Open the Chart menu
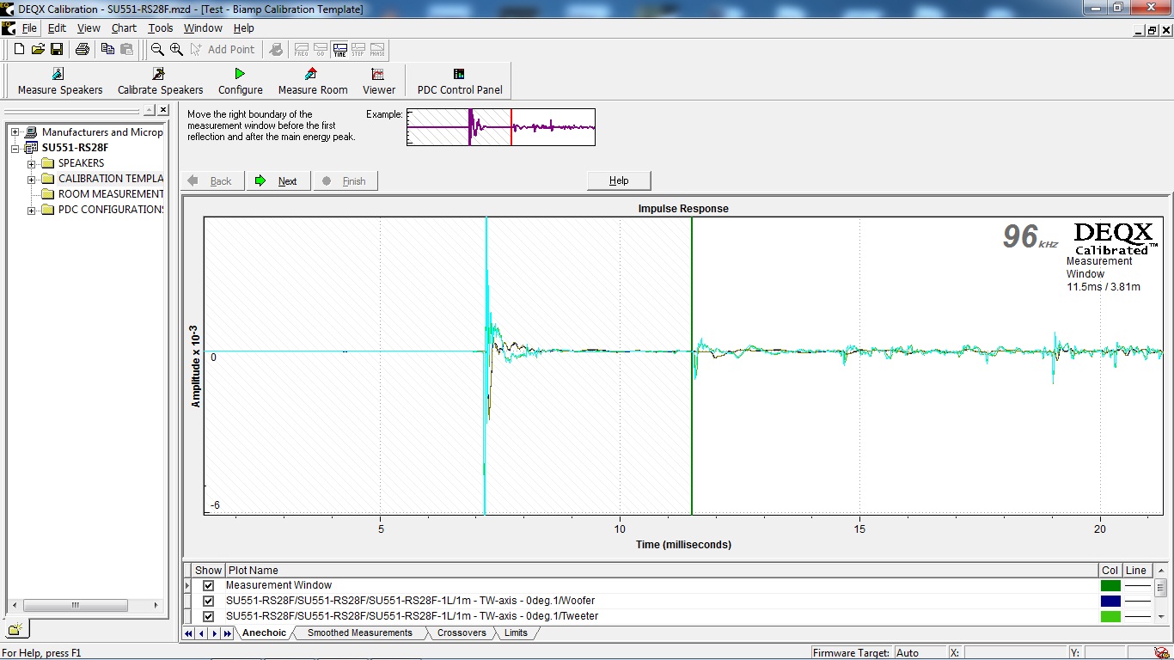This screenshot has height=660, width=1174. coord(124,28)
